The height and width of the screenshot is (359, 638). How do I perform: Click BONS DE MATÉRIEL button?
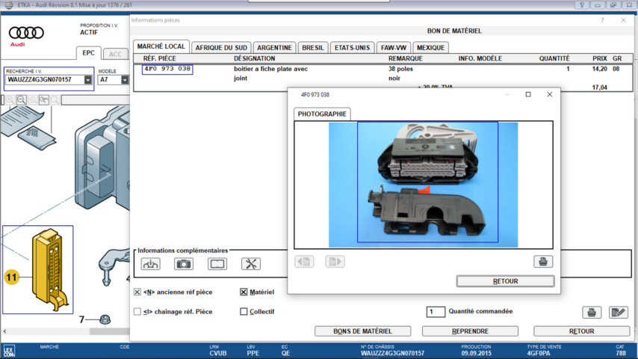[362, 331]
